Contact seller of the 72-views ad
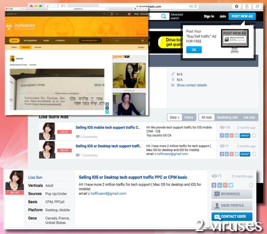Image resolution: width=267 pixels, height=234 pixels. click(x=245, y=154)
